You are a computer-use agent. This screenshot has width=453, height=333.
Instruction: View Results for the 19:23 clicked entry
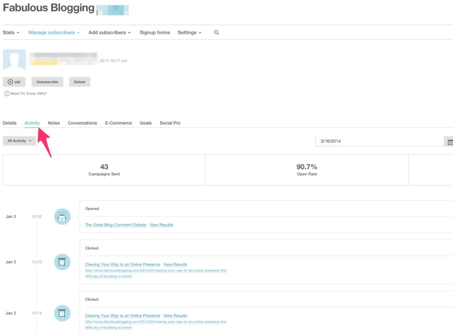pos(175,265)
